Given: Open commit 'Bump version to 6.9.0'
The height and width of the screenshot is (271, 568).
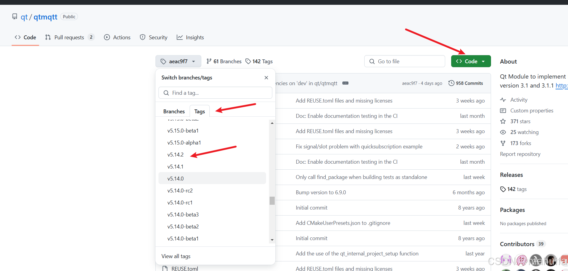Looking at the screenshot, I should (x=321, y=192).
